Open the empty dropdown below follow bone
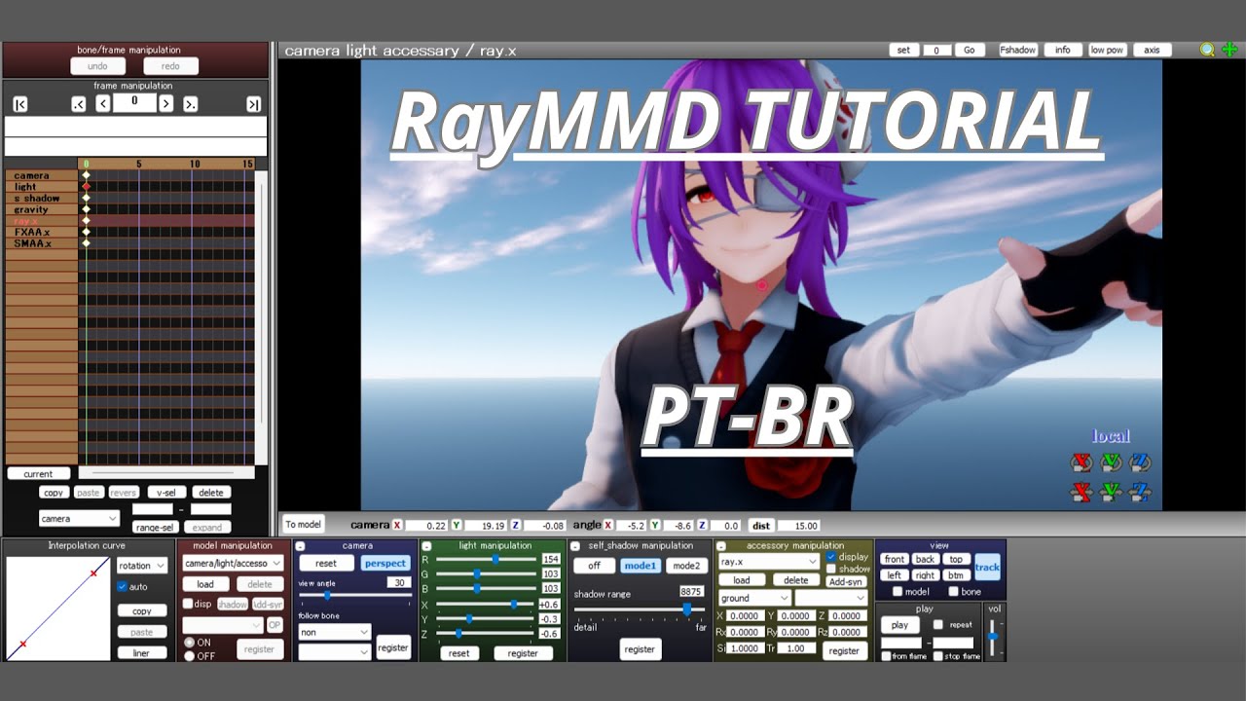The image size is (1246, 701). click(335, 651)
